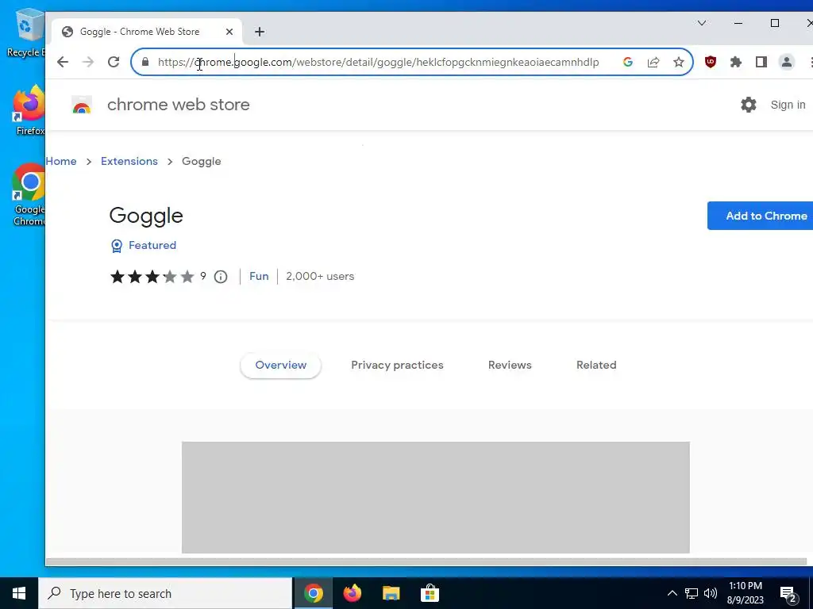Click the extension screenshot placeholder
Viewport: 813px width, 609px height.
coord(436,497)
